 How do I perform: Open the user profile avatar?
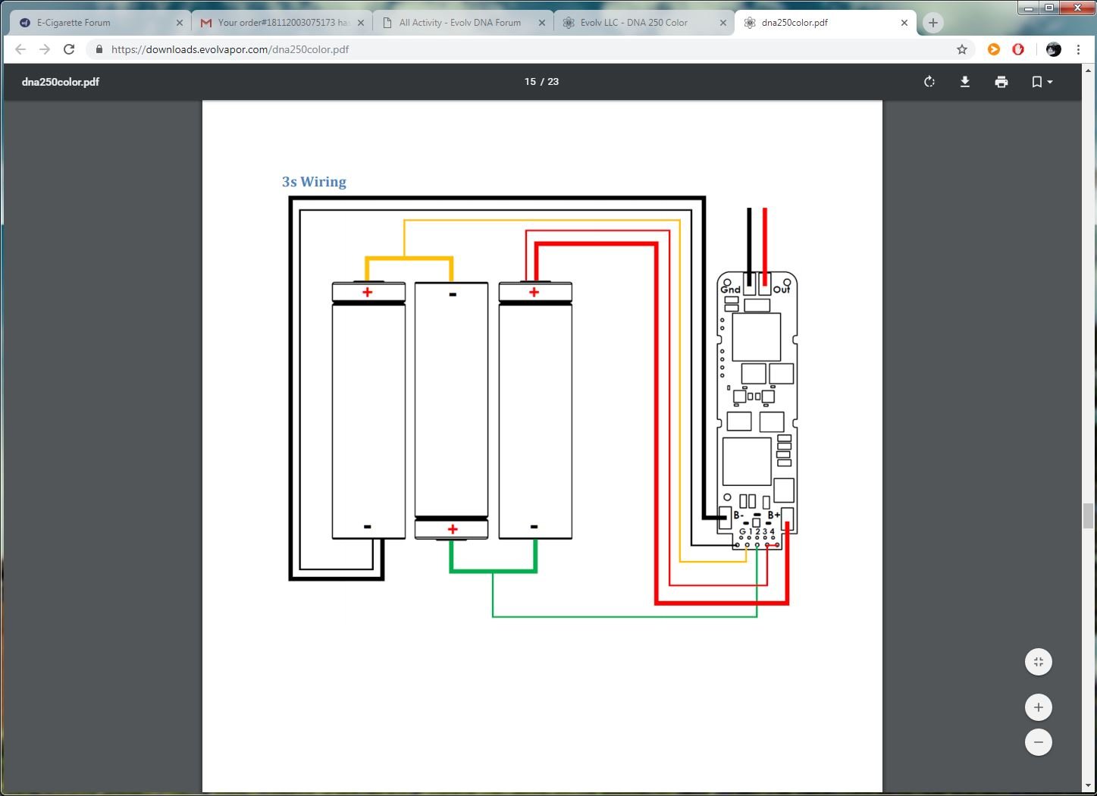coord(1054,49)
